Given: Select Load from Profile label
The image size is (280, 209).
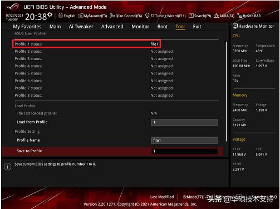Looking at the screenshot, I should [32, 122].
